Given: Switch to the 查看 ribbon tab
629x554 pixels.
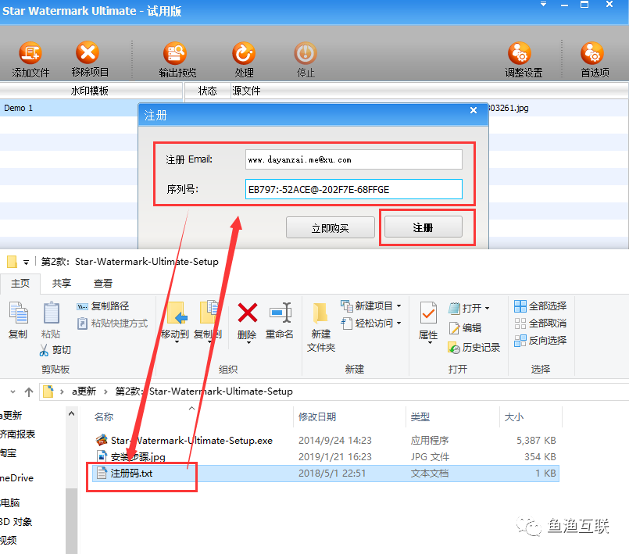Looking at the screenshot, I should coord(103,283).
